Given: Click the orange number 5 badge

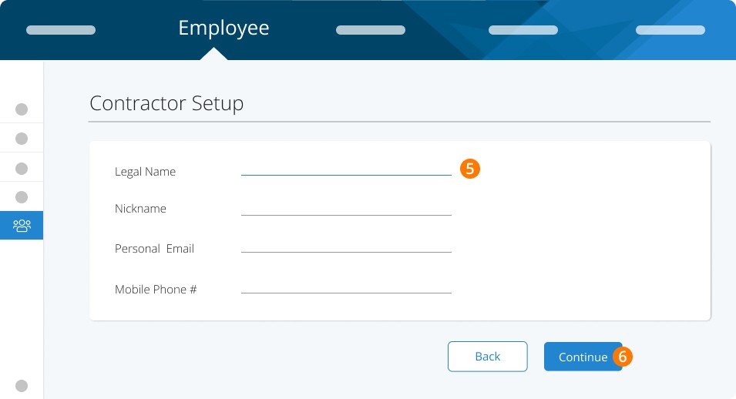Looking at the screenshot, I should (470, 169).
